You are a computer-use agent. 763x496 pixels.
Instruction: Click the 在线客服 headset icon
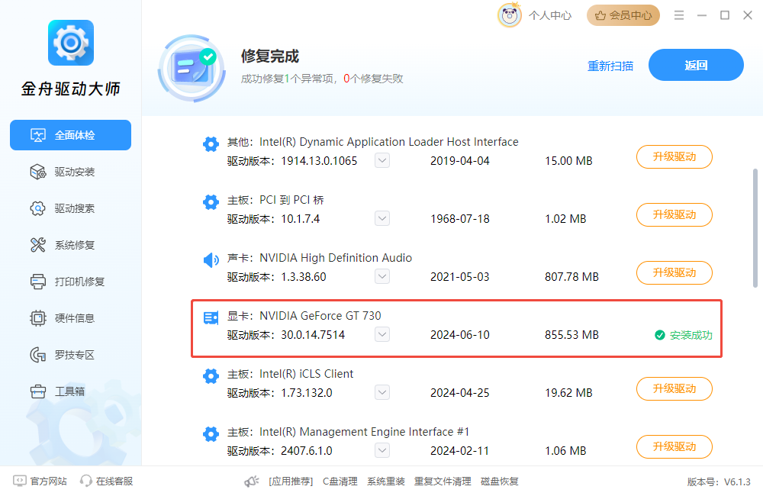coord(86,481)
